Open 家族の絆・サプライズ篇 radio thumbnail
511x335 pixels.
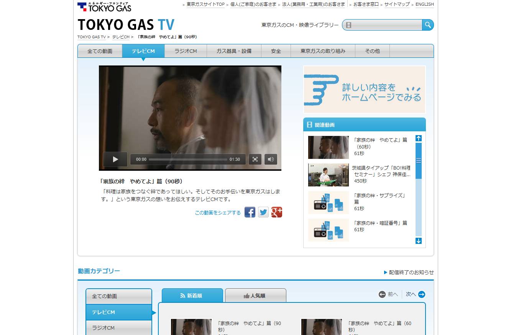pyautogui.click(x=329, y=203)
